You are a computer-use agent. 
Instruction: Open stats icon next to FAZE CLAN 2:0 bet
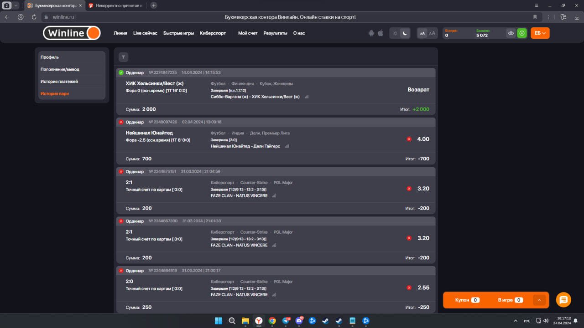[274, 295]
